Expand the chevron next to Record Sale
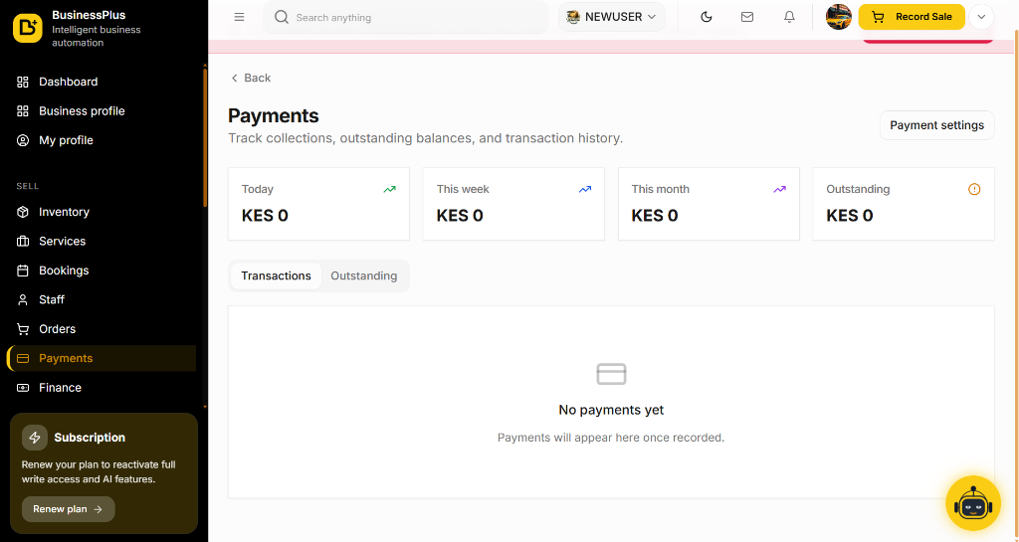Screen dimensions: 1019x542 click(981, 17)
